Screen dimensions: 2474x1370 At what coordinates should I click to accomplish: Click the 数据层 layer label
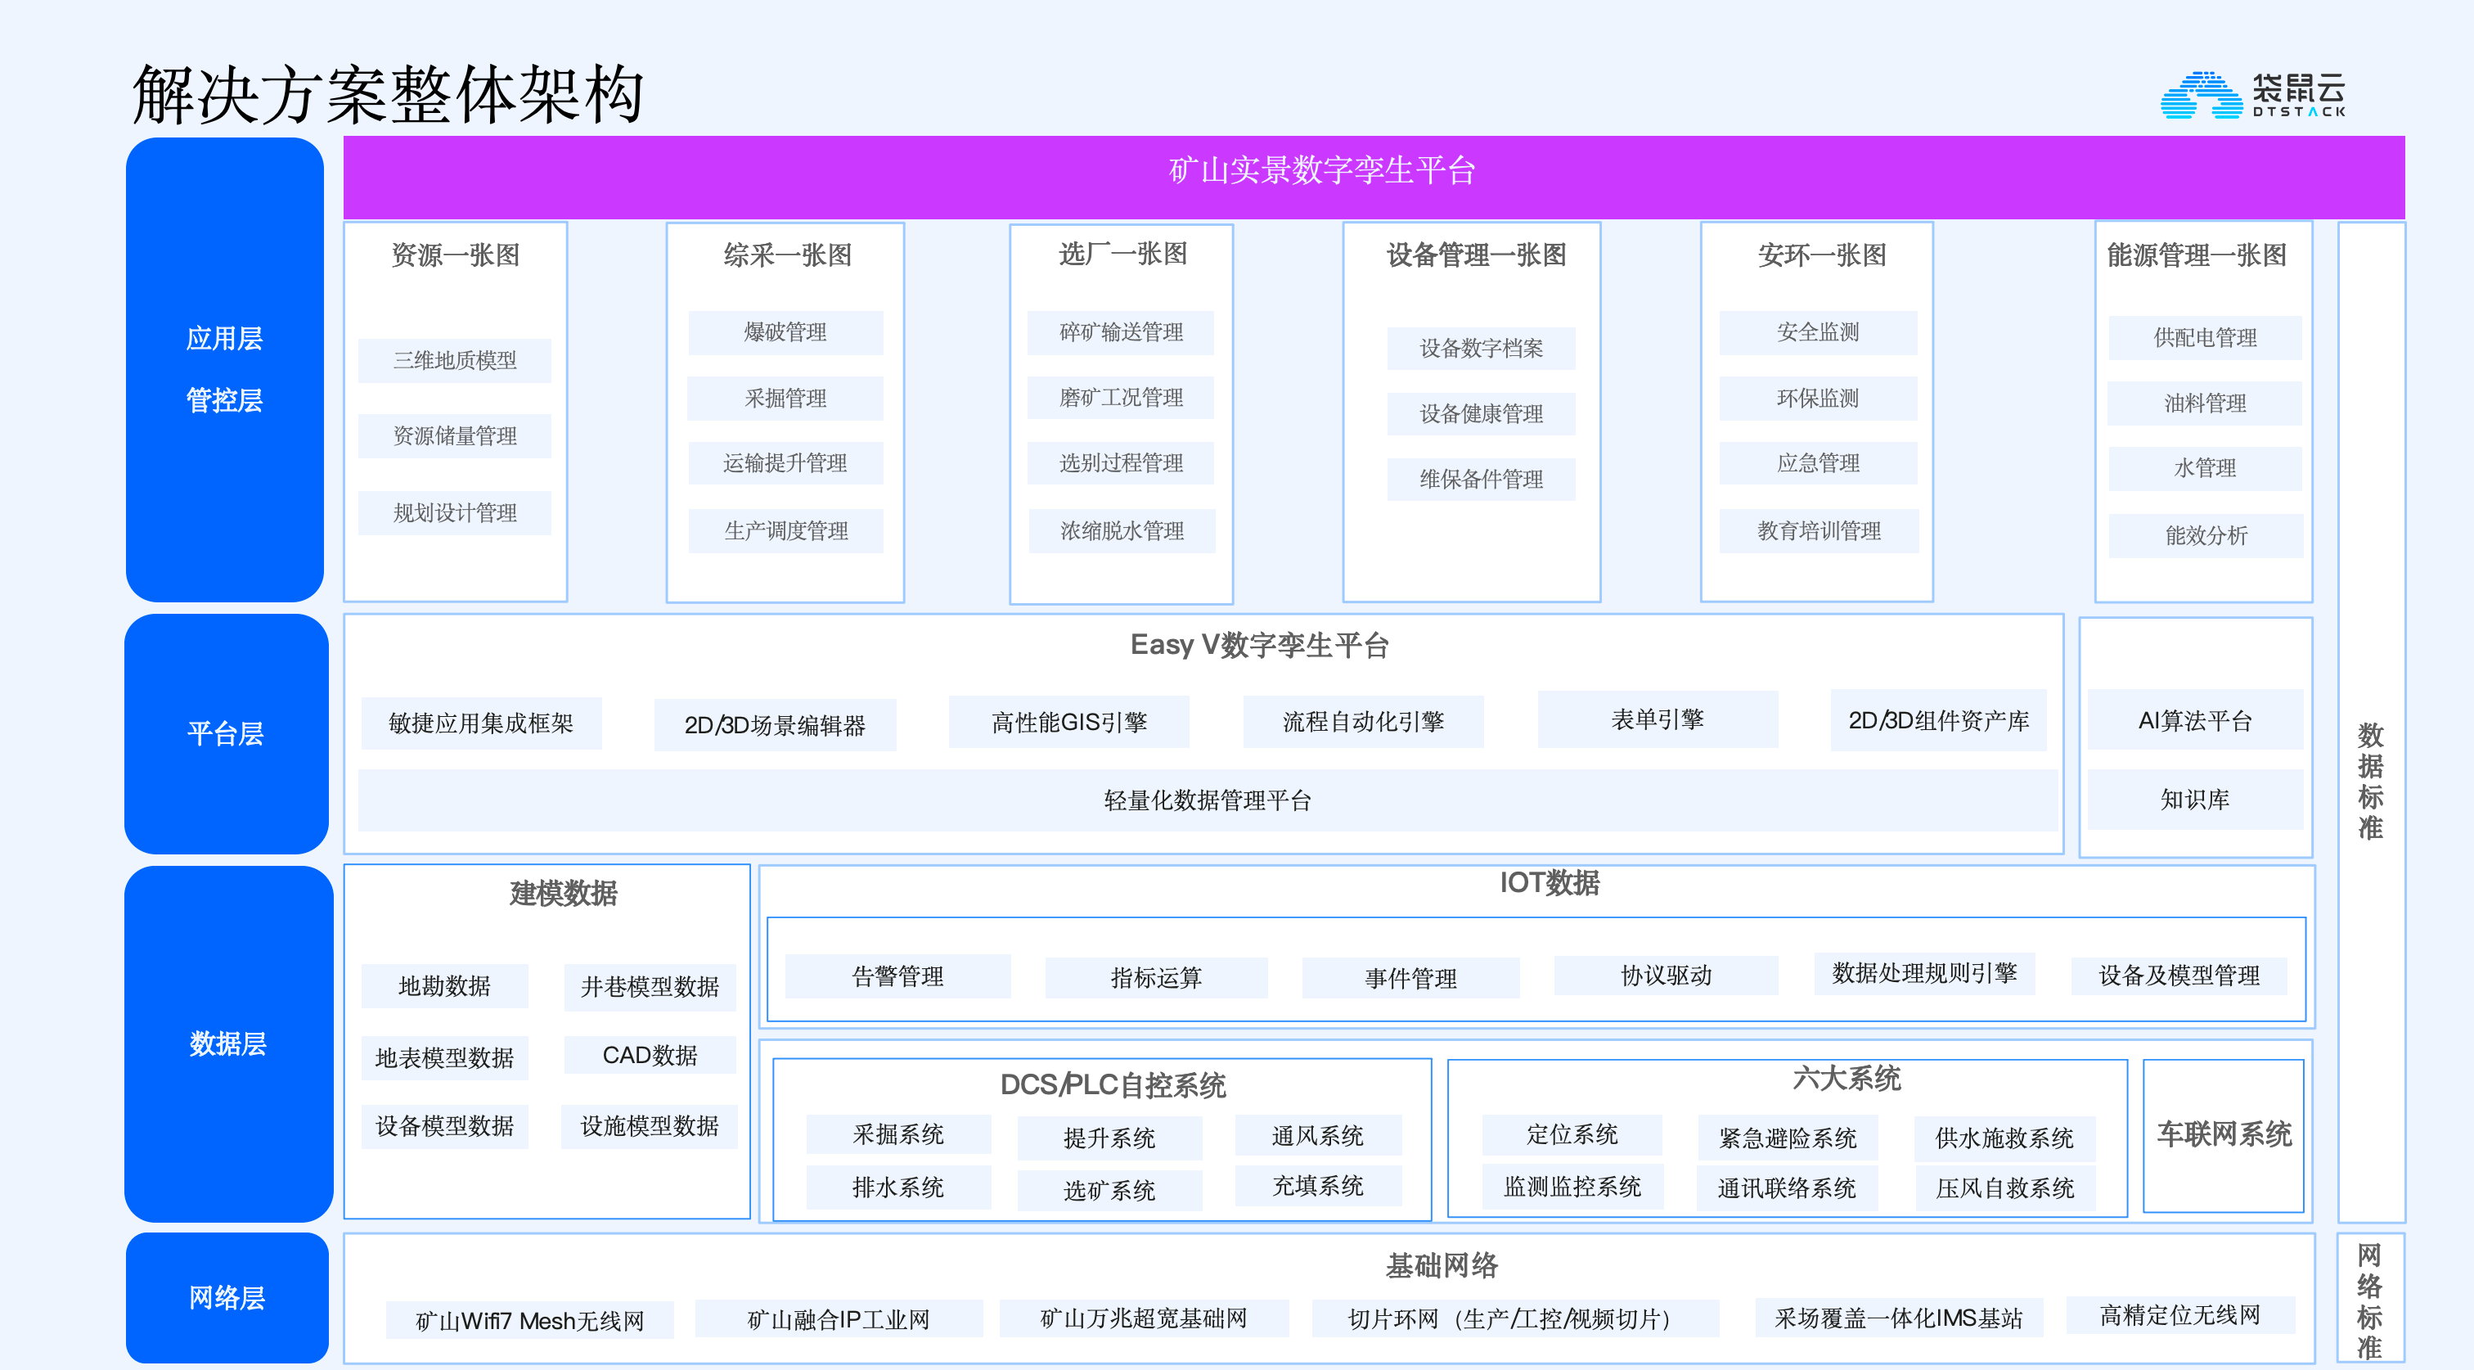pyautogui.click(x=227, y=1043)
